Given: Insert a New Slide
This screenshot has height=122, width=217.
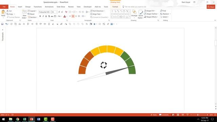Looking at the screenshot, I should click(24, 14).
